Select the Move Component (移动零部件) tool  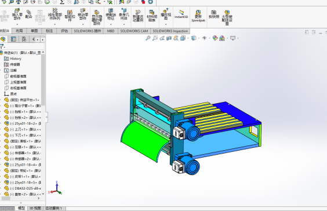[83, 14]
